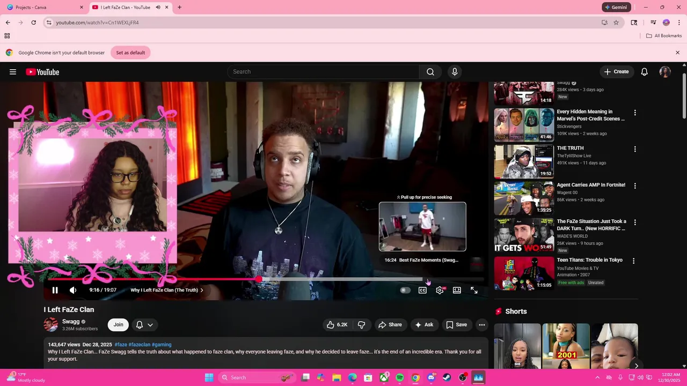687x386 pixels.
Task: Toggle the autoplay switch
Action: pyautogui.click(x=405, y=290)
